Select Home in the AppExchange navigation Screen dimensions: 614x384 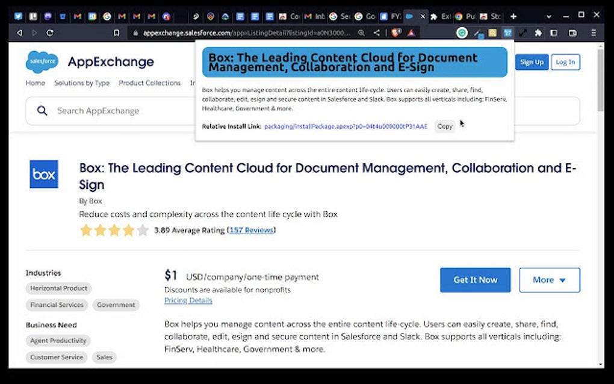point(35,83)
